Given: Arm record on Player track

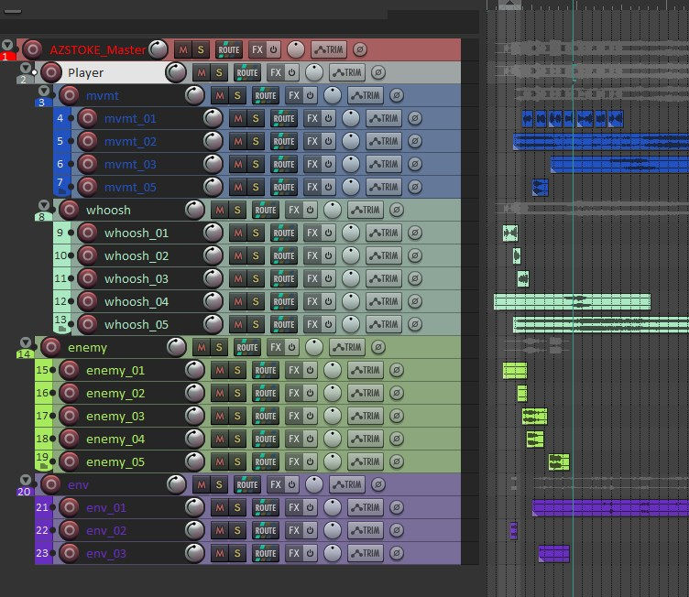Looking at the screenshot, I should tap(51, 72).
